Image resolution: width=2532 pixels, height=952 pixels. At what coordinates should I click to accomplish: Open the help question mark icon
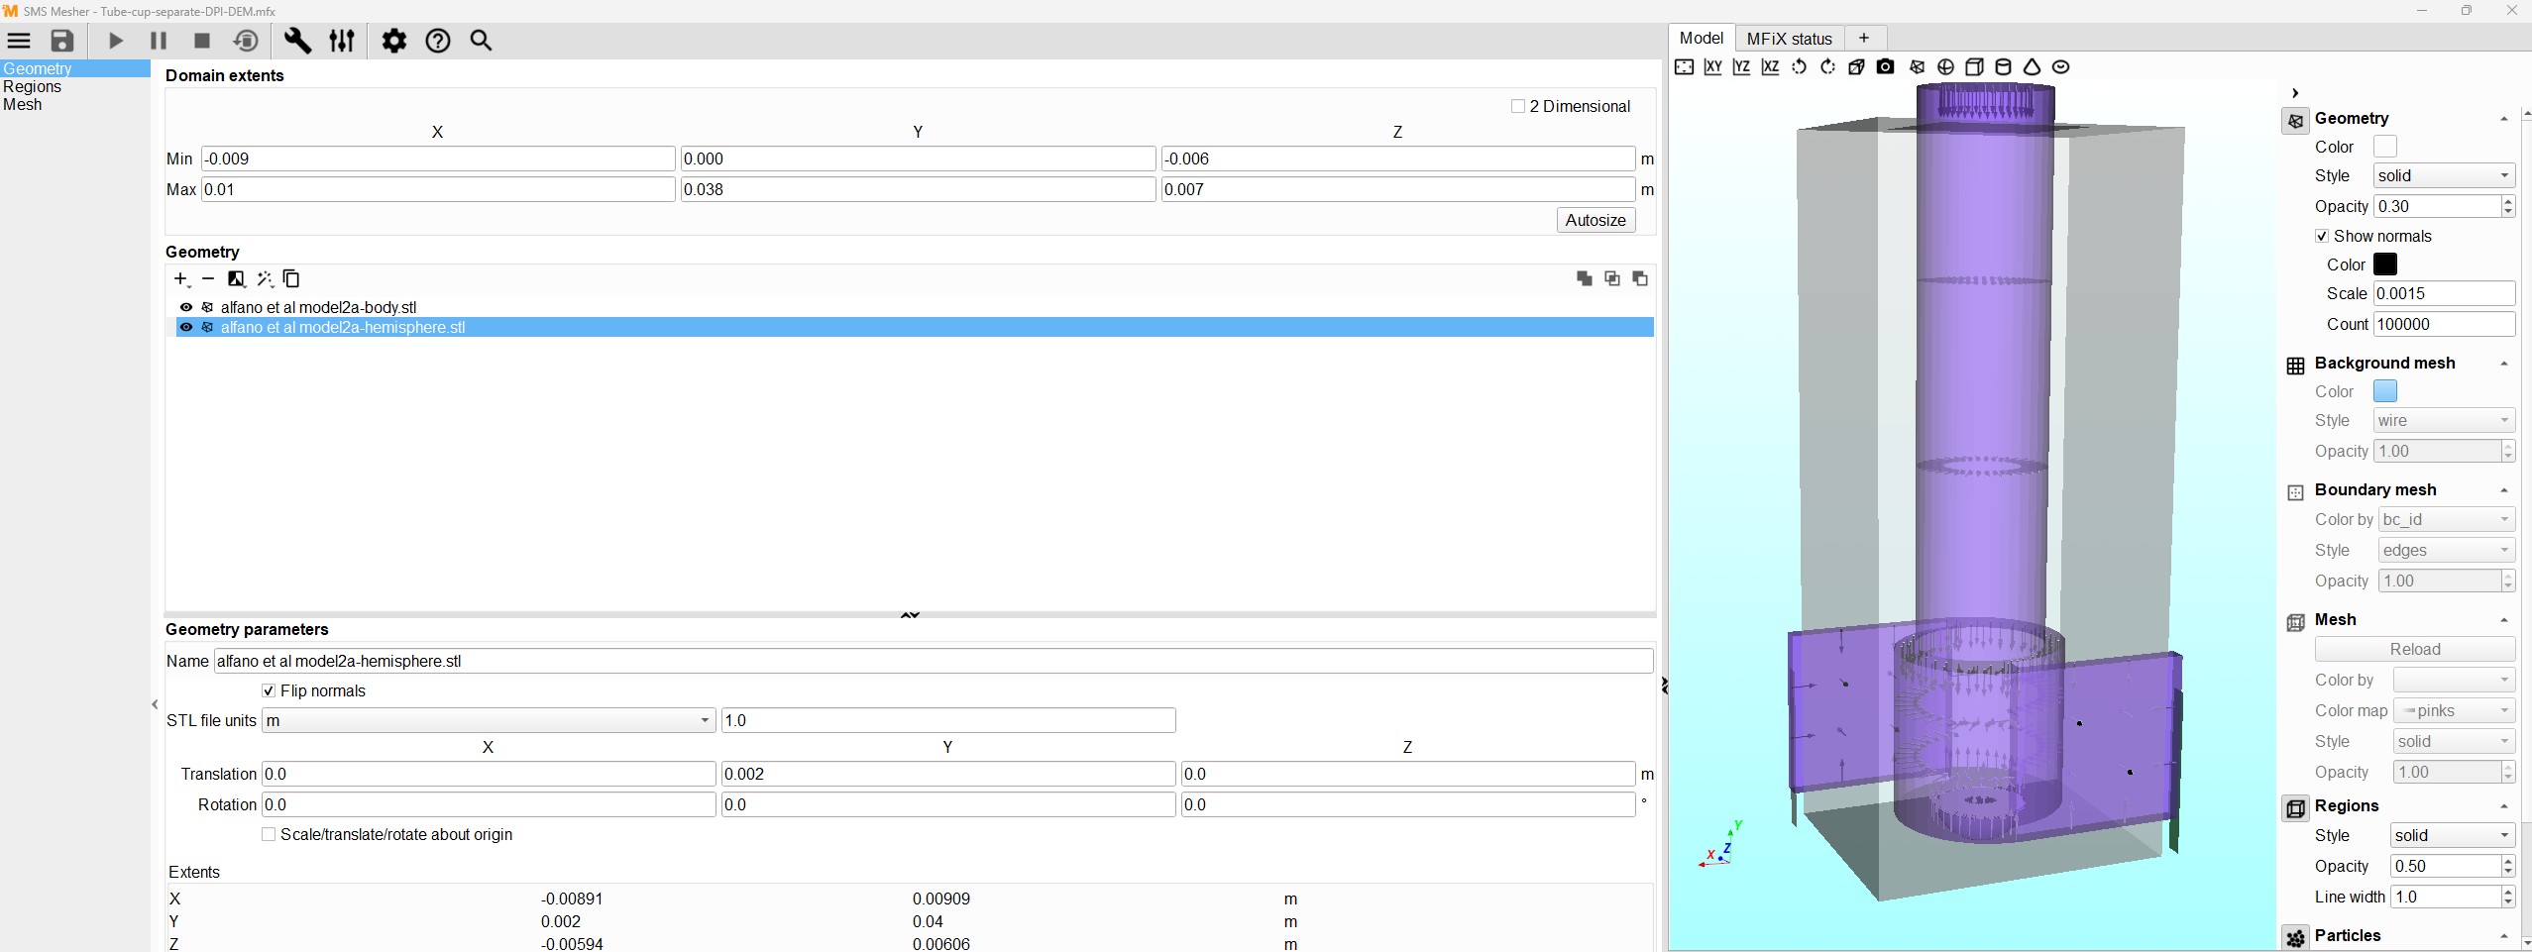tap(438, 41)
